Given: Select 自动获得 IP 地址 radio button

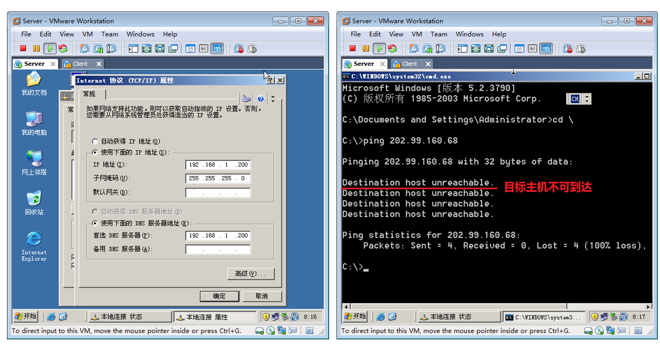Looking at the screenshot, I should [x=95, y=141].
